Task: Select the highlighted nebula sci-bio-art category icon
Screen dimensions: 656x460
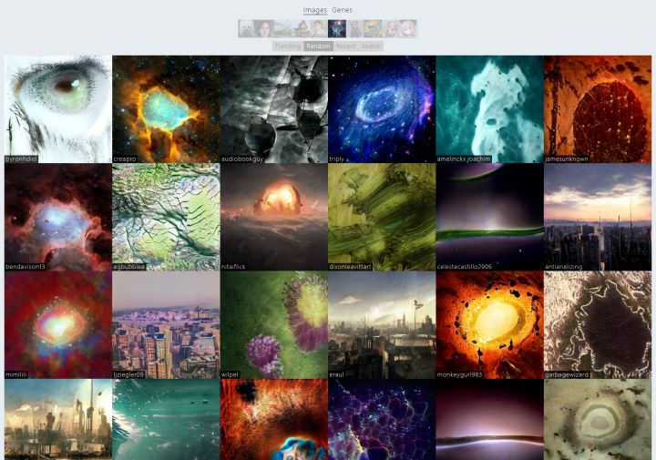Action: coord(337,29)
